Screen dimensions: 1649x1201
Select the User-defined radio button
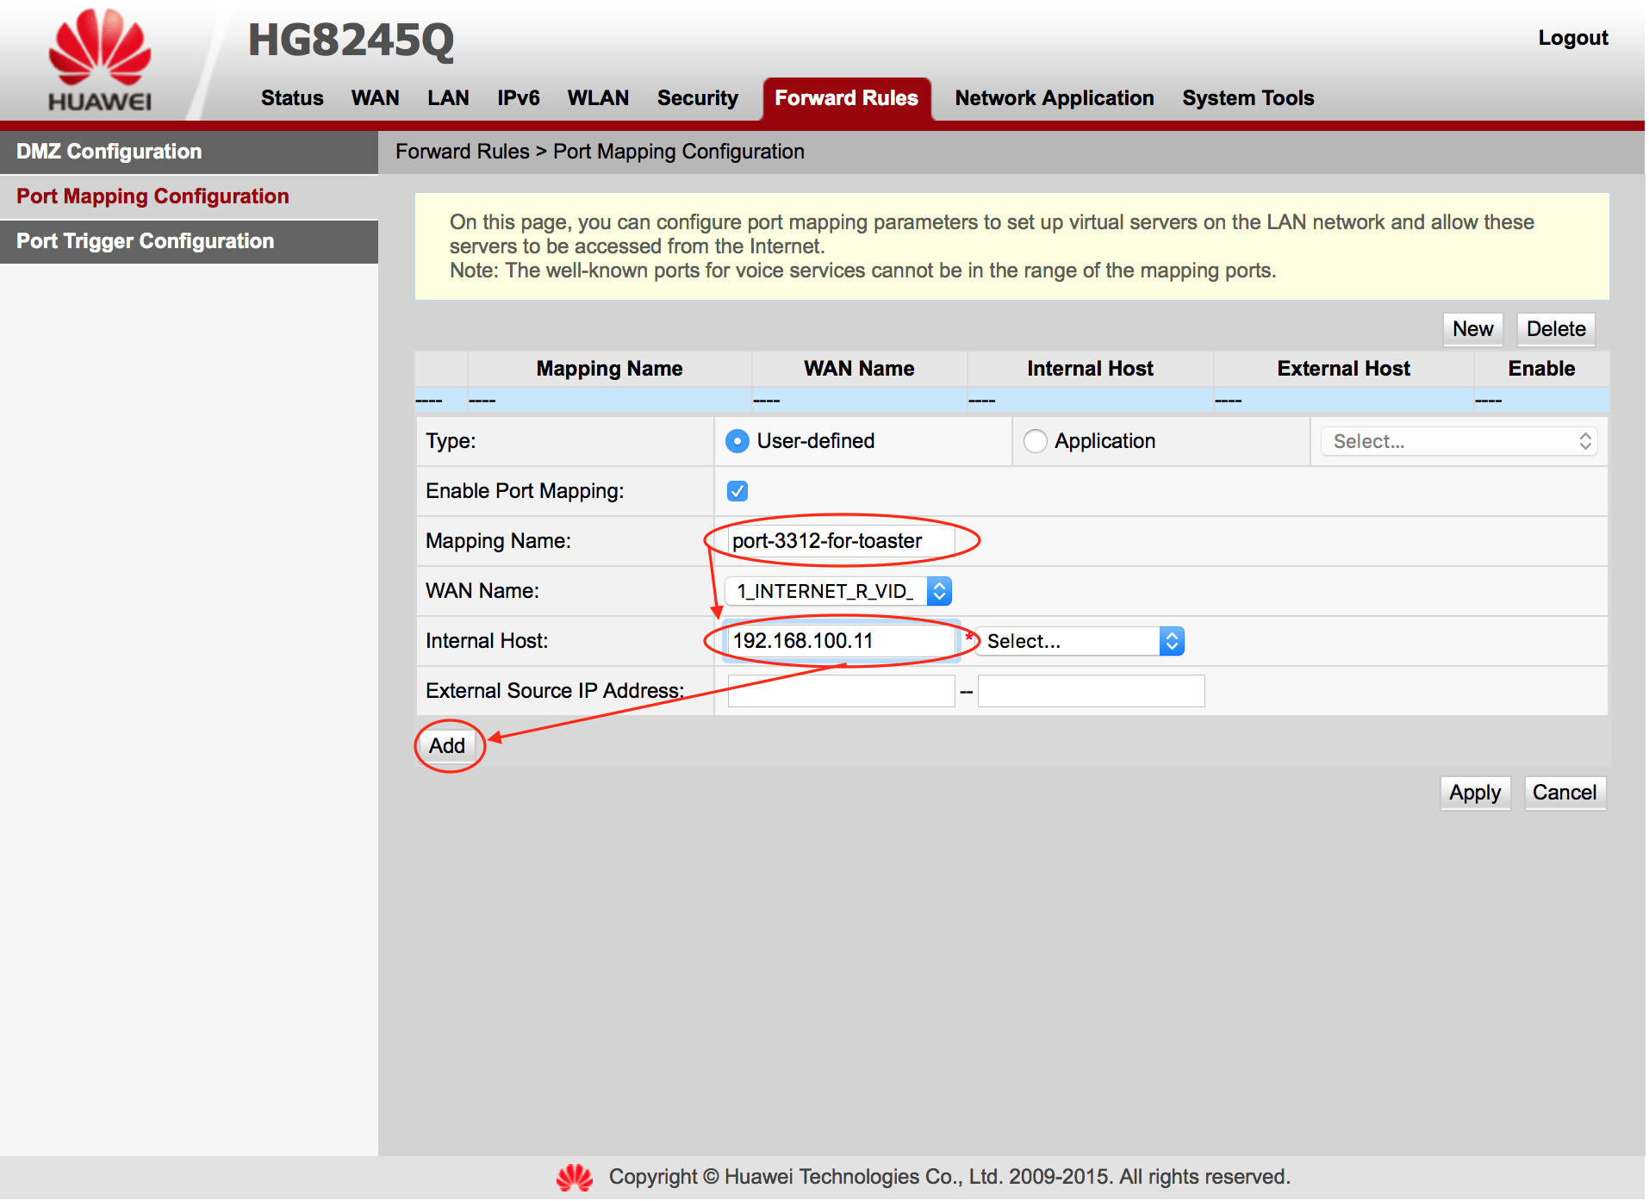[737, 441]
